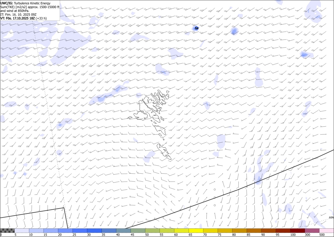Click the 100–300 maroon legend swatch
This screenshot has width=334, height=237.
tap(298, 231)
